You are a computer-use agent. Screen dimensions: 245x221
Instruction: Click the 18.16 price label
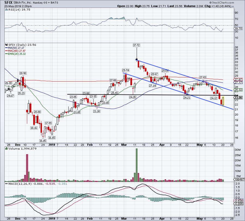pos(34,128)
